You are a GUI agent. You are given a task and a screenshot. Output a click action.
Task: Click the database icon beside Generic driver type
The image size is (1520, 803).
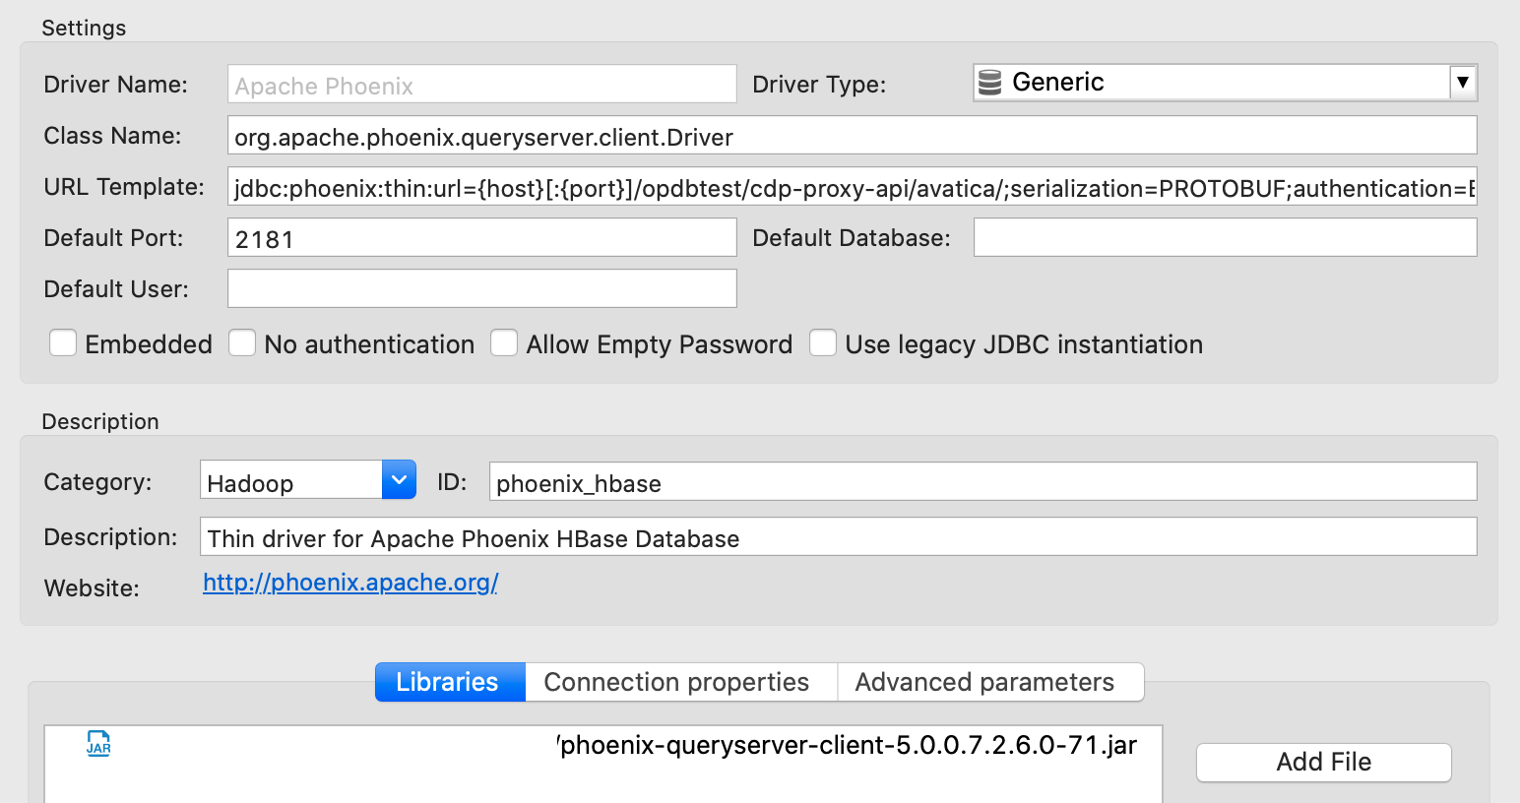pyautogui.click(x=988, y=82)
